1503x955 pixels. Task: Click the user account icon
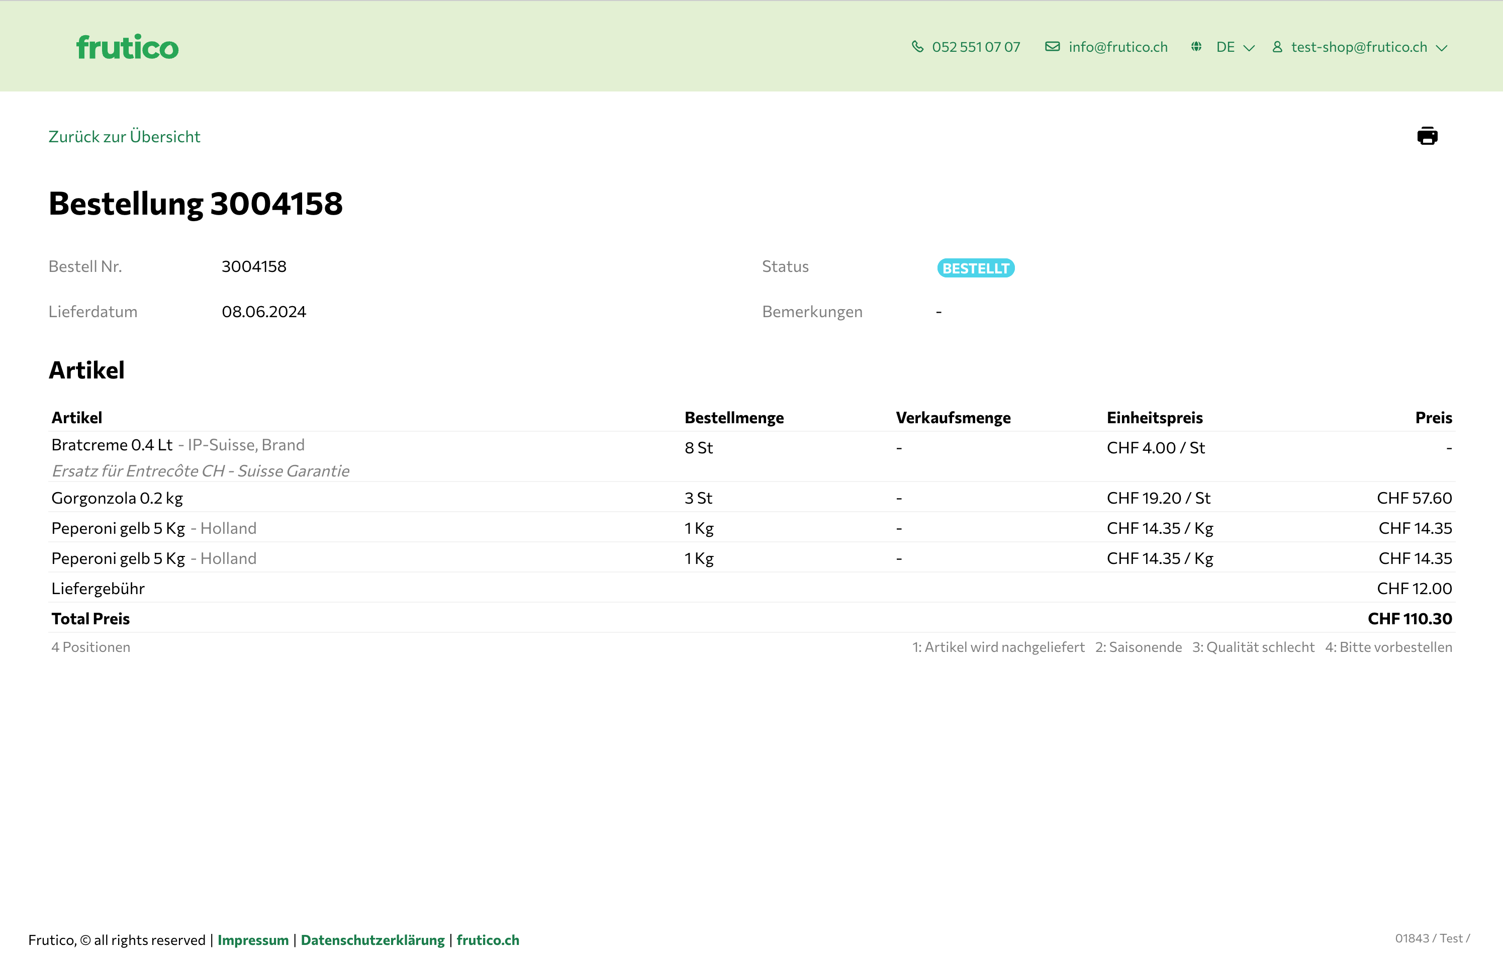point(1277,47)
